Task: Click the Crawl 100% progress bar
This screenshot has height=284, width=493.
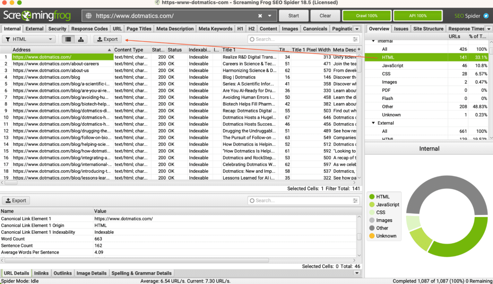Action: [x=367, y=16]
